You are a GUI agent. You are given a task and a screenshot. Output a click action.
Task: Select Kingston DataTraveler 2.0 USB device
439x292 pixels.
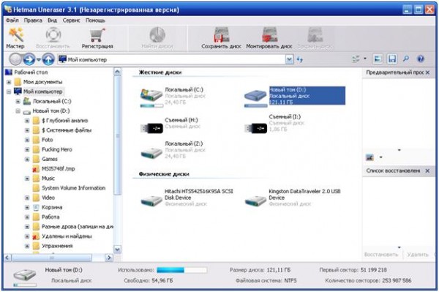tap(255, 201)
